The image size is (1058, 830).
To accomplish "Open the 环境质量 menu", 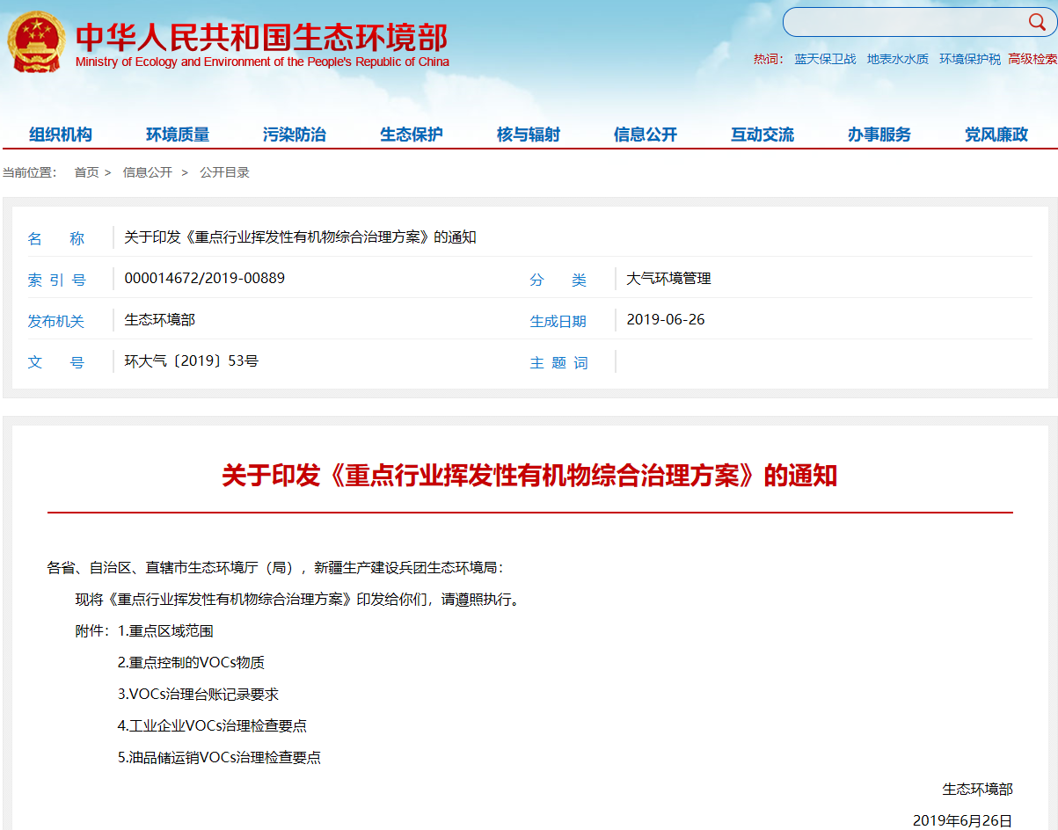I will click(178, 135).
